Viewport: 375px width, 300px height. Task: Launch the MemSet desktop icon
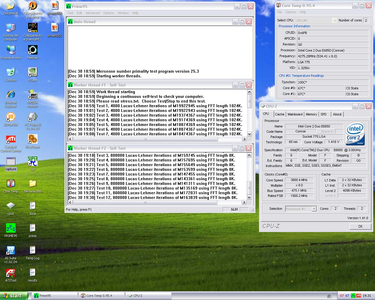pyautogui.click(x=33, y=53)
